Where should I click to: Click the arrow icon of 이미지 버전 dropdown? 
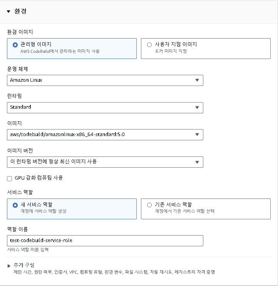click(x=197, y=162)
